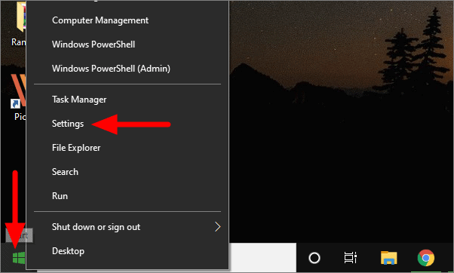Expand the Shut down or sign out chevron
The width and height of the screenshot is (454, 273).
pos(217,227)
